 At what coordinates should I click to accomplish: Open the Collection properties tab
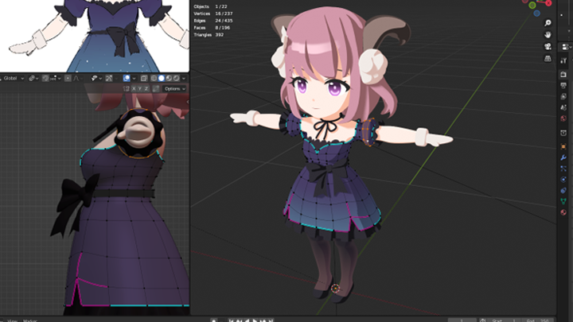click(563, 133)
